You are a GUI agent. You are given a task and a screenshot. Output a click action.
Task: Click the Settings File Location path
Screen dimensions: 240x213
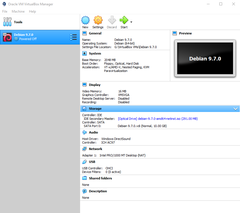click(x=135, y=47)
